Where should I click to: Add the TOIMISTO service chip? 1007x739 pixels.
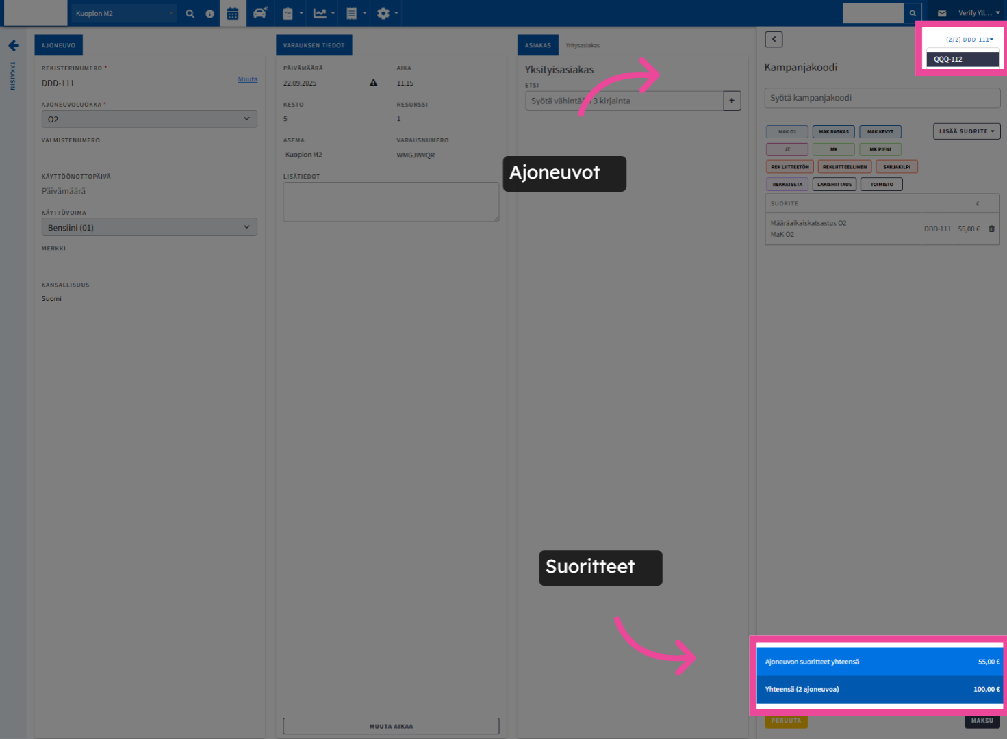pyautogui.click(x=882, y=184)
